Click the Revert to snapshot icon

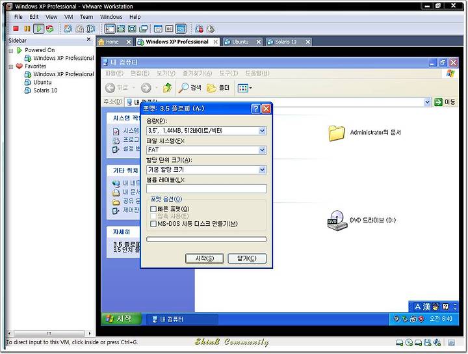(80, 29)
